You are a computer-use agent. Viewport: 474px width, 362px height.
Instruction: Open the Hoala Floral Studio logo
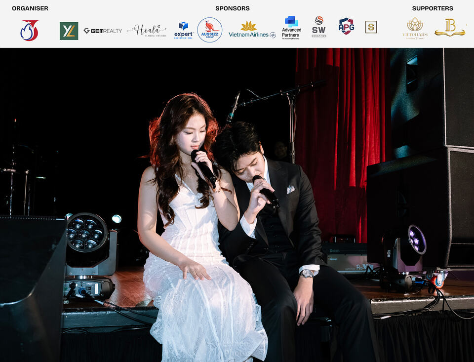point(147,31)
